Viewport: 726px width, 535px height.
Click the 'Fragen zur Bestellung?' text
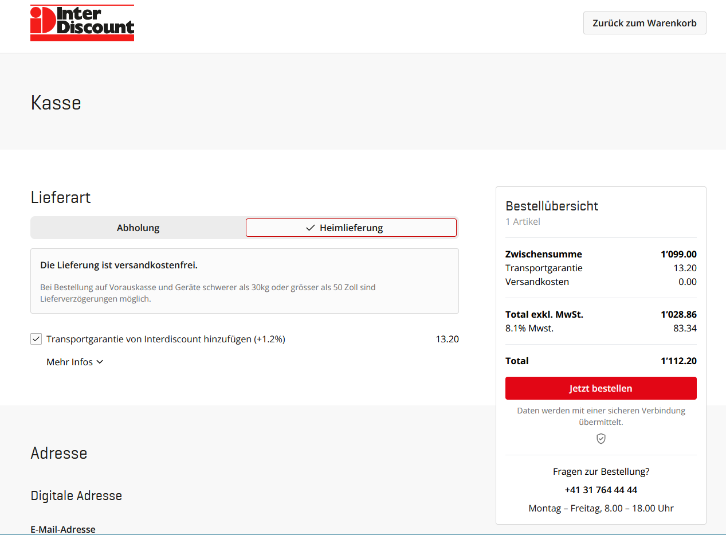coord(601,471)
